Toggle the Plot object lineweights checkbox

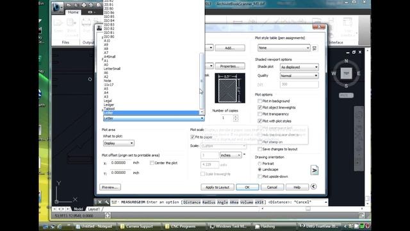pyautogui.click(x=259, y=107)
